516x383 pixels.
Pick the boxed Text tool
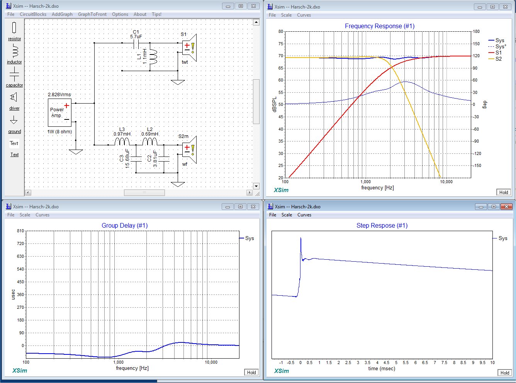[x=14, y=143]
